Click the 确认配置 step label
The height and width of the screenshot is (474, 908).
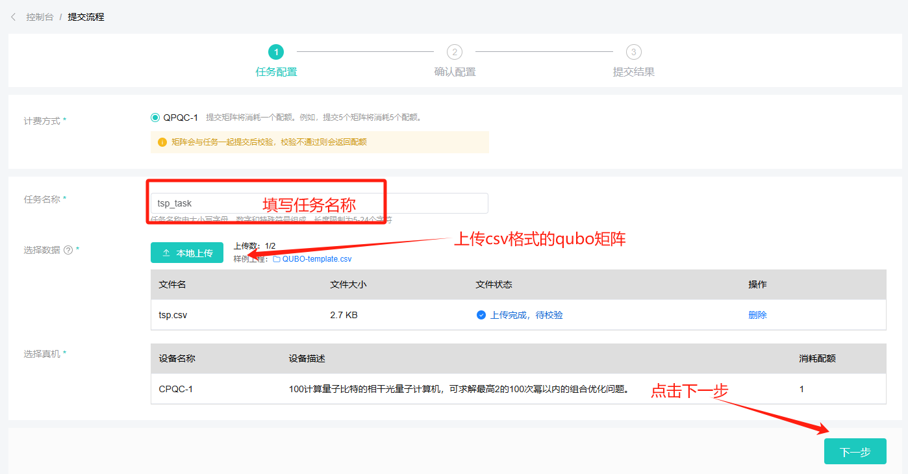pyautogui.click(x=455, y=72)
